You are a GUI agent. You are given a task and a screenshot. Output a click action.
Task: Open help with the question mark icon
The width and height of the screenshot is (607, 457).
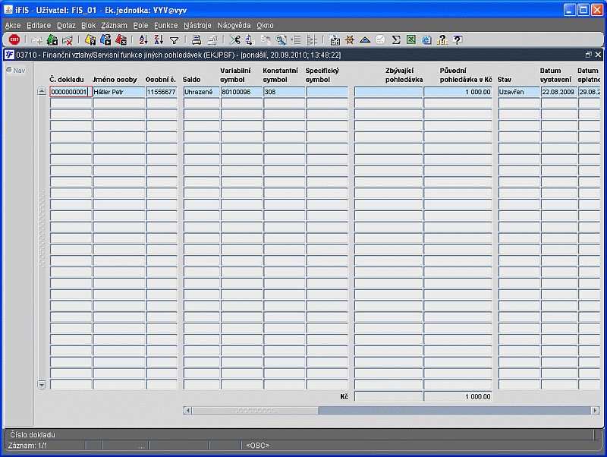point(458,39)
